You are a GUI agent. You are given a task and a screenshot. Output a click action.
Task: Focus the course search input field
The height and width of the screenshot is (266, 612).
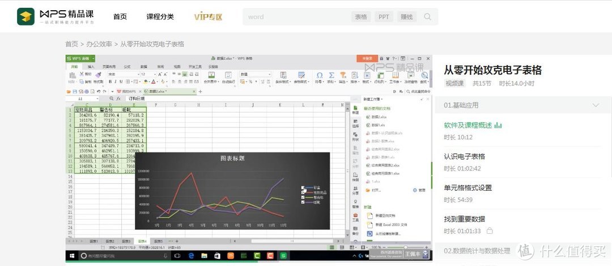(296, 17)
